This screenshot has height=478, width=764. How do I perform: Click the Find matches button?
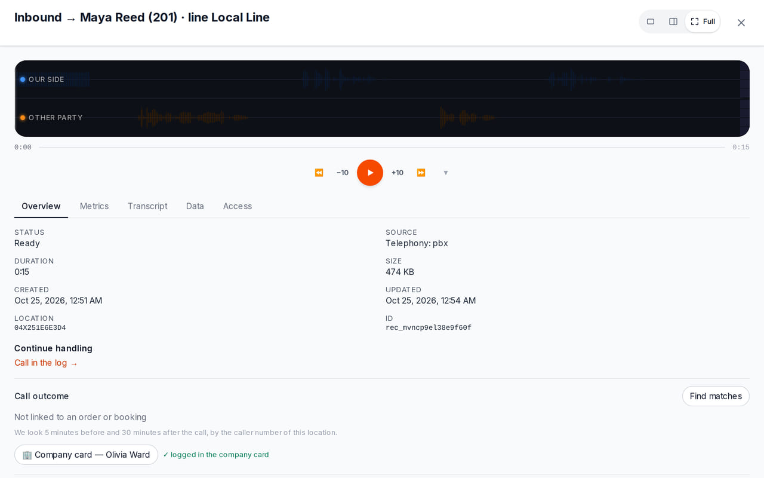[x=716, y=396]
